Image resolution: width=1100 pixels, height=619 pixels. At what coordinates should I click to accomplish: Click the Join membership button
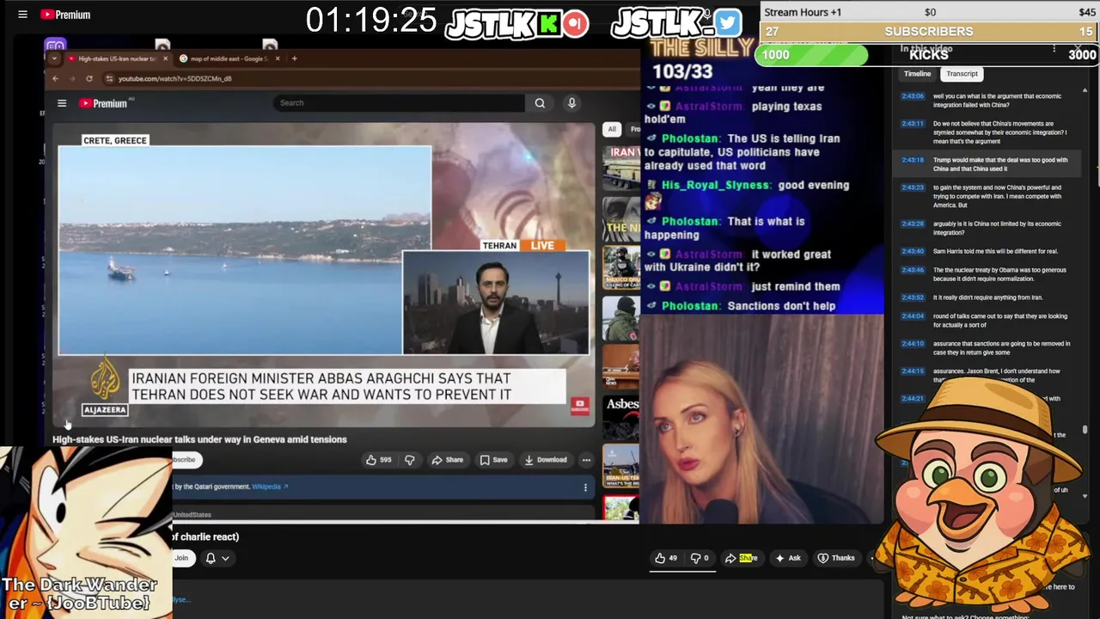[180, 558]
